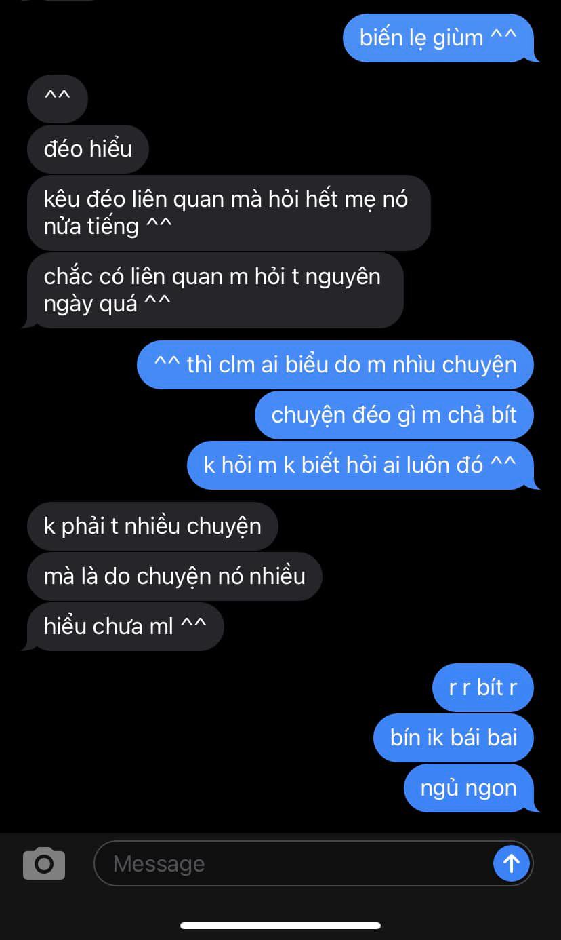The image size is (561, 940).
Task: Tap the received bubble 'đéo hiểu'
Action: (88, 149)
